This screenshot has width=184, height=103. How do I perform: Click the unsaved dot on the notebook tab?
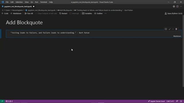[34, 7]
